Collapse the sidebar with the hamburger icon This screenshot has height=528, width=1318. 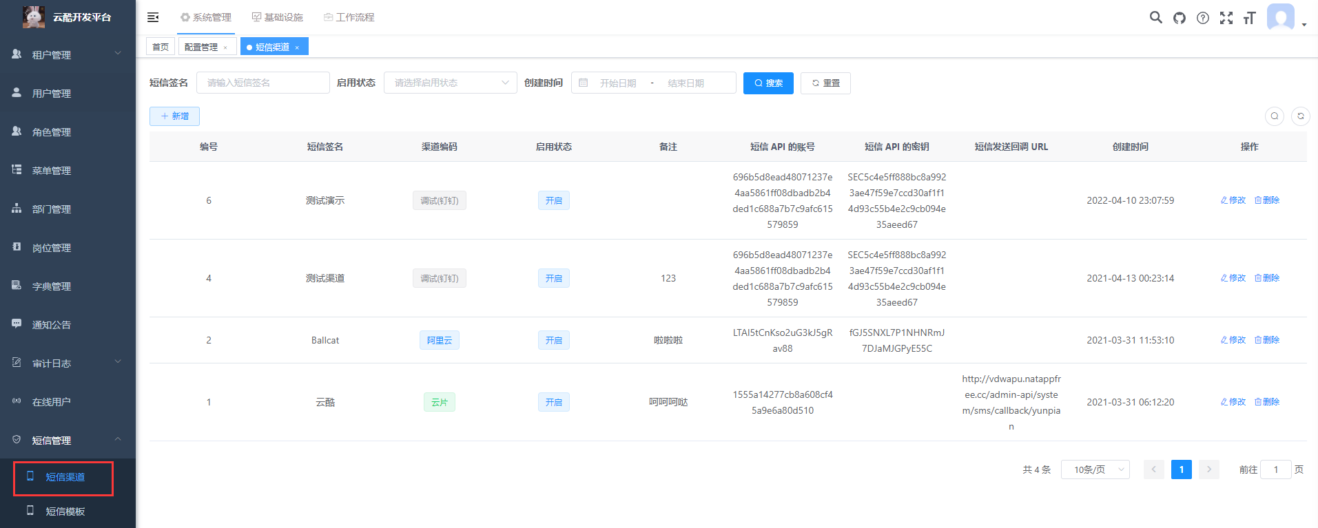153,17
